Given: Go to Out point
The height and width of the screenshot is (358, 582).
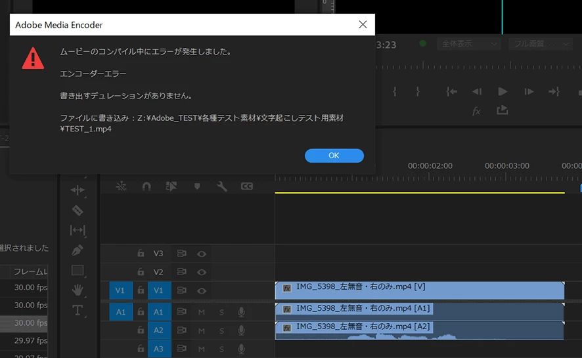Looking at the screenshot, I should [x=554, y=91].
